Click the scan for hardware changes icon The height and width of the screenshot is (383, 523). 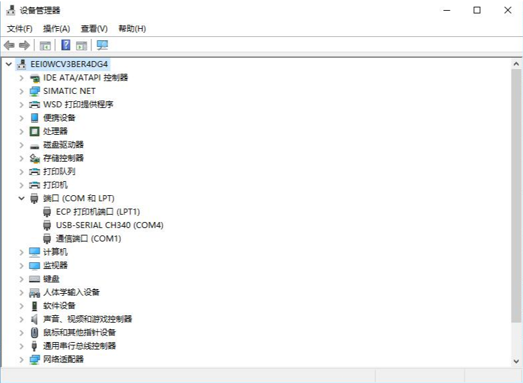tap(102, 45)
